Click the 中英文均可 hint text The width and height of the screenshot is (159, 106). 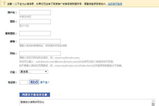(x=25, y=17)
